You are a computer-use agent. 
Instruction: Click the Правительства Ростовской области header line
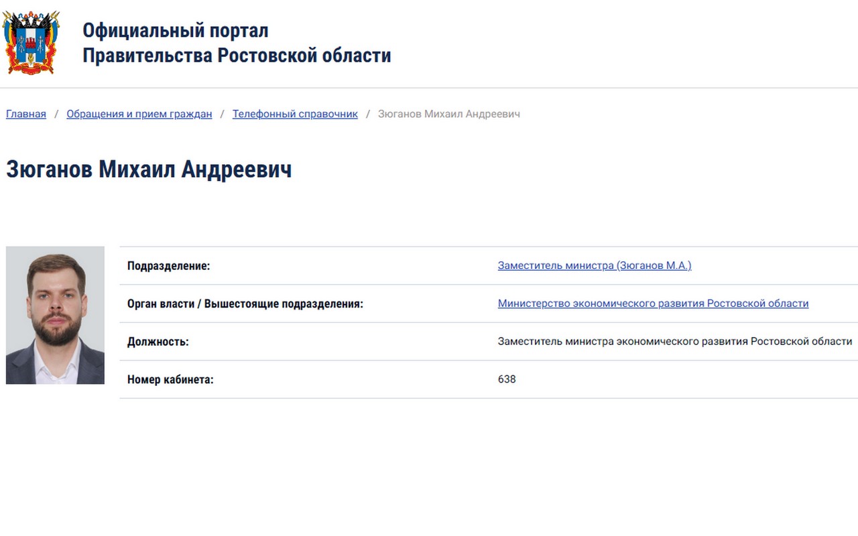pos(237,55)
